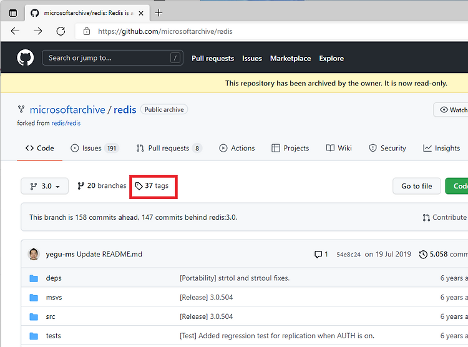Open the redis/redis upstream fork link
Screen dimensions: 468x347
pos(66,123)
